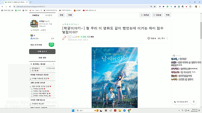Open site information icon in address bar
The height and width of the screenshot is (113, 202).
tap(14, 7)
